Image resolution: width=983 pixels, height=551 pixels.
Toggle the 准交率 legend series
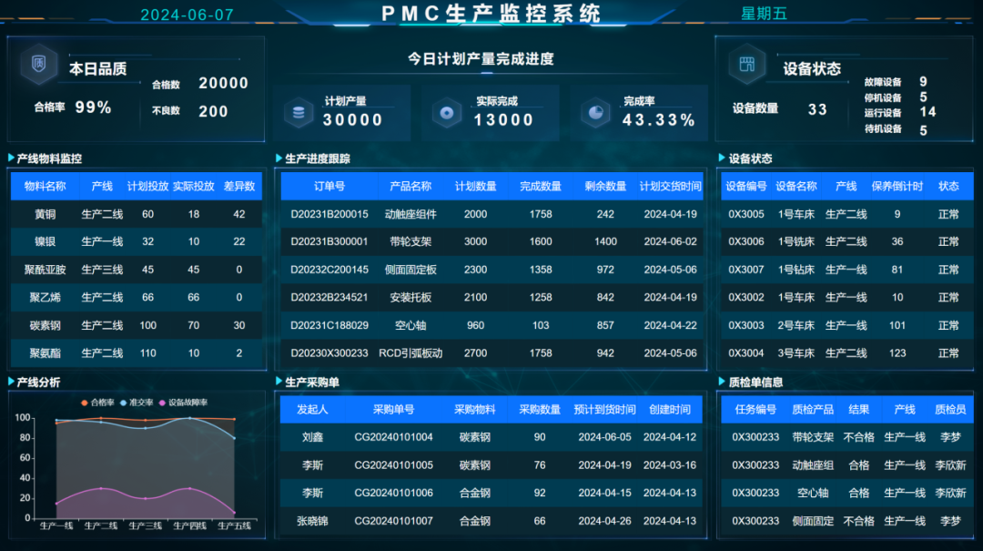tap(136, 403)
